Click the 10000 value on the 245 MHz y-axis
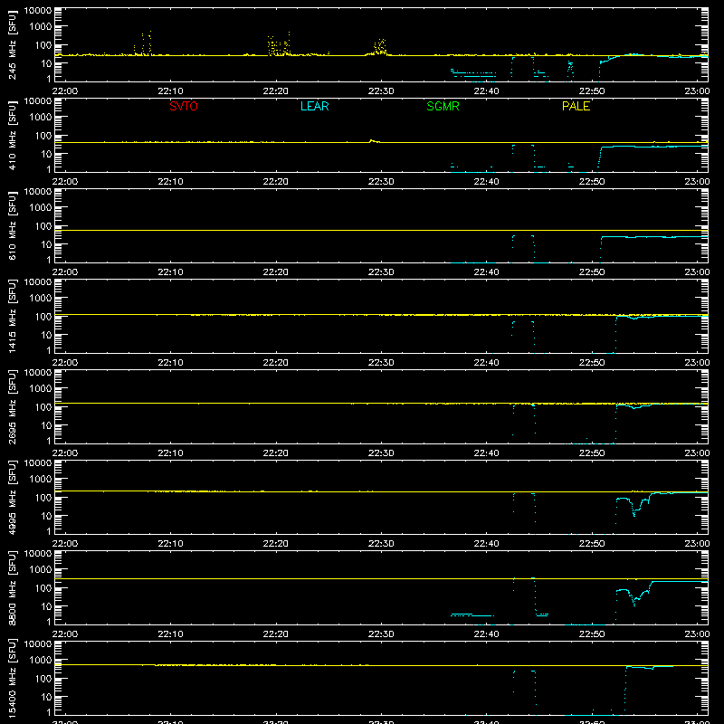Viewport: 724px width, 724px height. coord(38,11)
